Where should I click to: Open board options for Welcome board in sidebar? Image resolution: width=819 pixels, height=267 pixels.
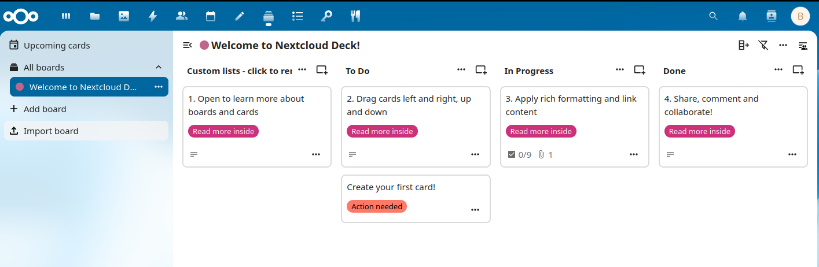(159, 87)
